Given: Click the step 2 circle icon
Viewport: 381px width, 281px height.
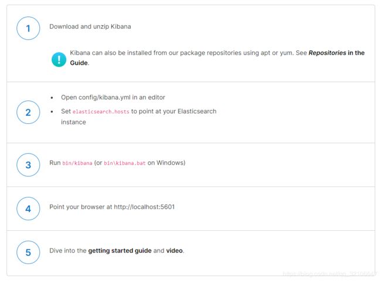Looking at the screenshot, I should 28,112.
